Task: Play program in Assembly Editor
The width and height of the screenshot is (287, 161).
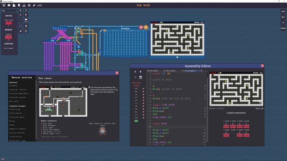Action: [x=140, y=72]
